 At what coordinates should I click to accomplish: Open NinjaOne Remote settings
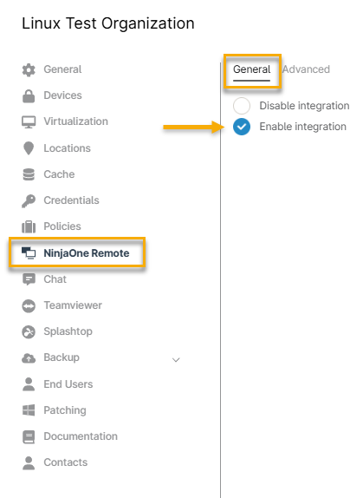click(x=77, y=252)
